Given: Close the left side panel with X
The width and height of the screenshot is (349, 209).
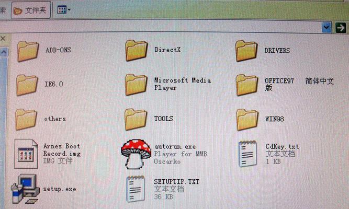Looking at the screenshot, I should pyautogui.click(x=3, y=39).
